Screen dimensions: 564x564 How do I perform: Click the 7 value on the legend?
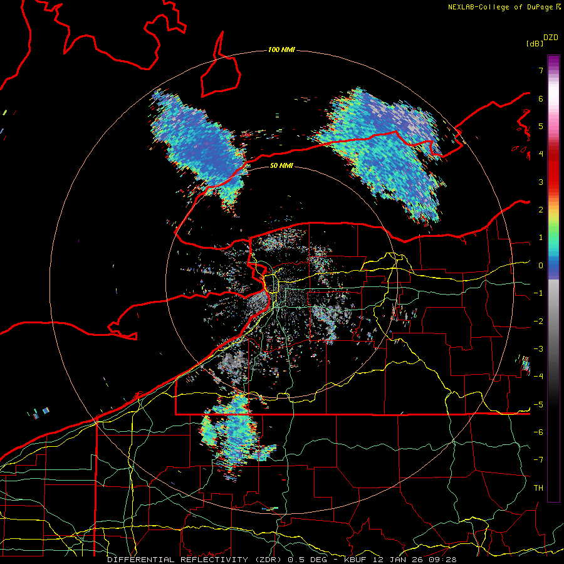(541, 70)
